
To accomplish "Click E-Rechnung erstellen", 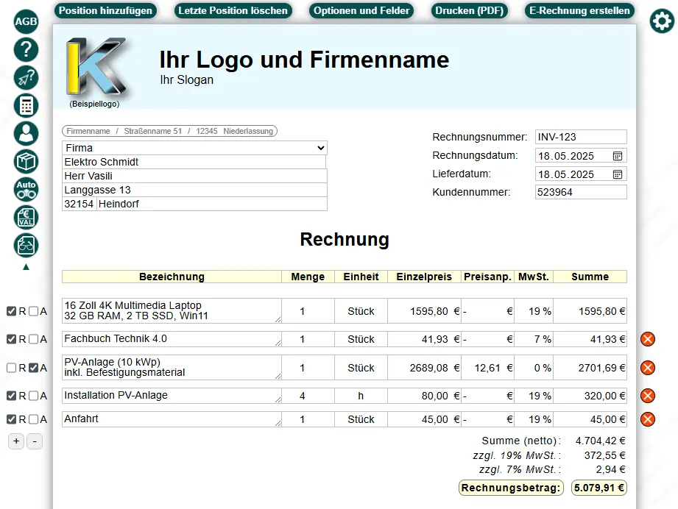I will click(579, 11).
